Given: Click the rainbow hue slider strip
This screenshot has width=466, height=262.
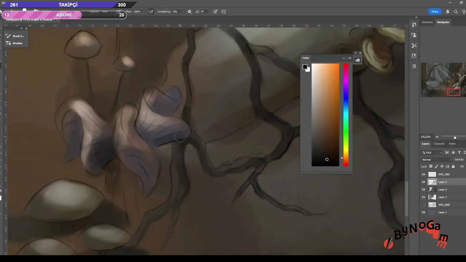Looking at the screenshot, I should click(x=346, y=115).
